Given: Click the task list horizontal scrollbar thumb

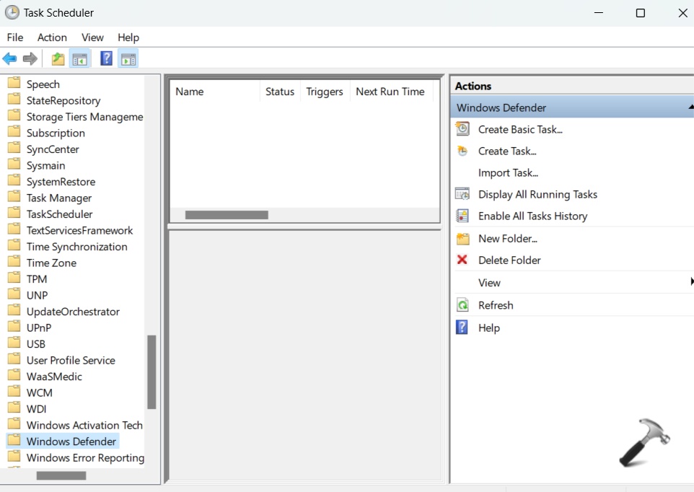Looking at the screenshot, I should pos(227,215).
